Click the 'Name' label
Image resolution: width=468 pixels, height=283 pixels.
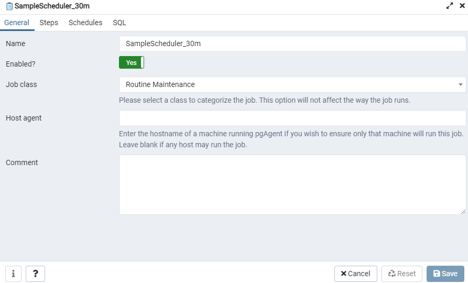(16, 43)
